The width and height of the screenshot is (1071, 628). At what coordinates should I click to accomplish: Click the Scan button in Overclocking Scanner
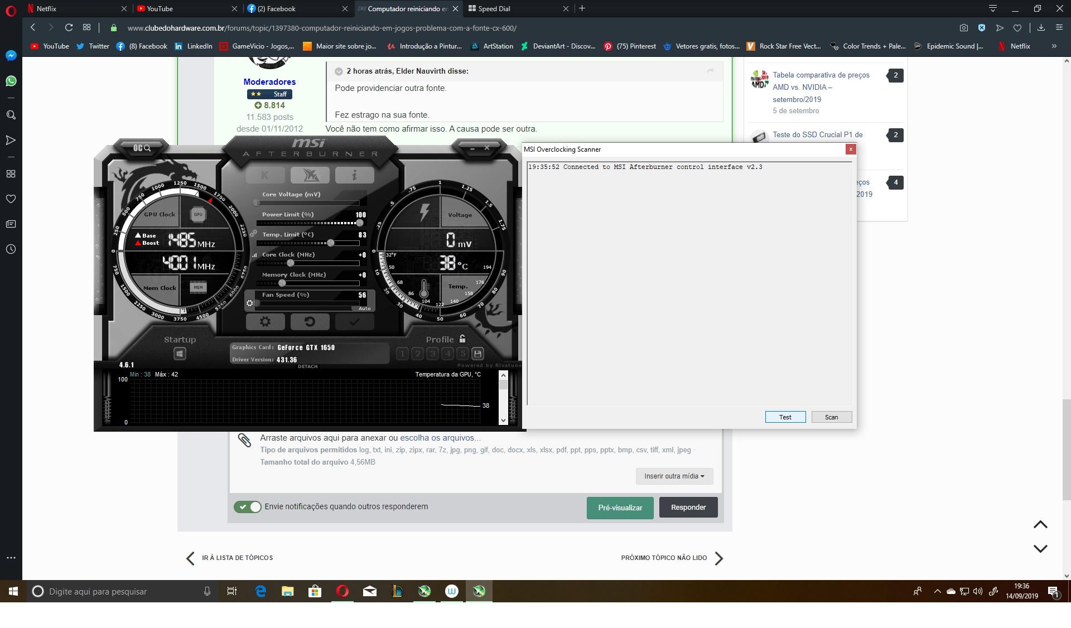tap(831, 417)
